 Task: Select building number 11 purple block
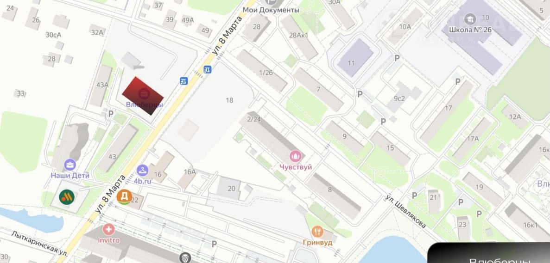(355, 58)
